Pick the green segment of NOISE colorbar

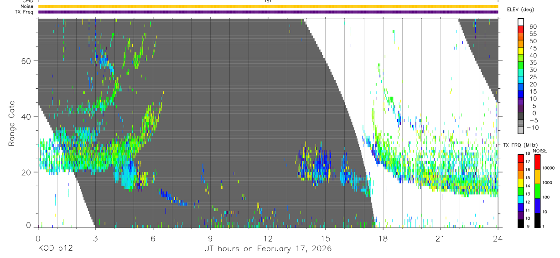tap(537, 191)
